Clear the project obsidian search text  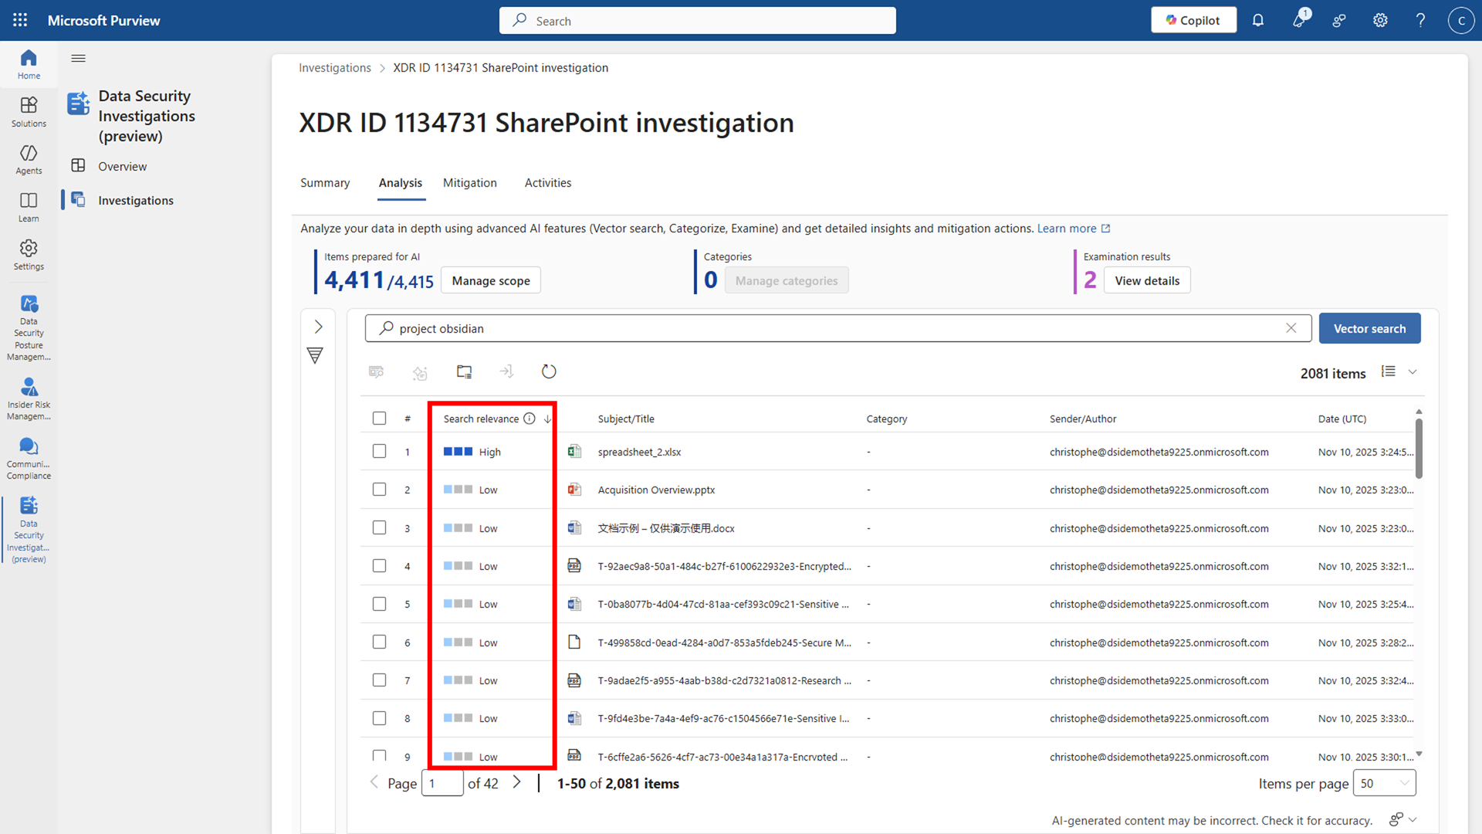click(1291, 328)
